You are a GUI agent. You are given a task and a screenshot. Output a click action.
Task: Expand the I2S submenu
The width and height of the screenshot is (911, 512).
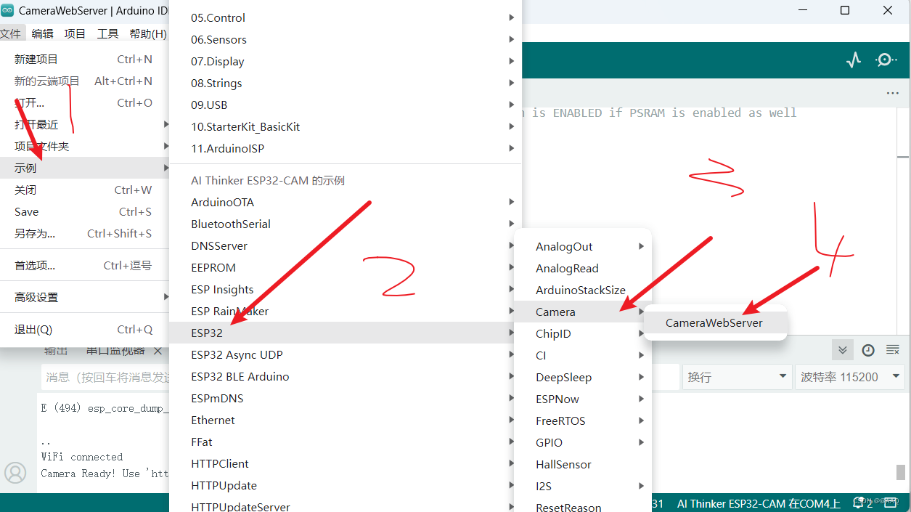coord(583,486)
